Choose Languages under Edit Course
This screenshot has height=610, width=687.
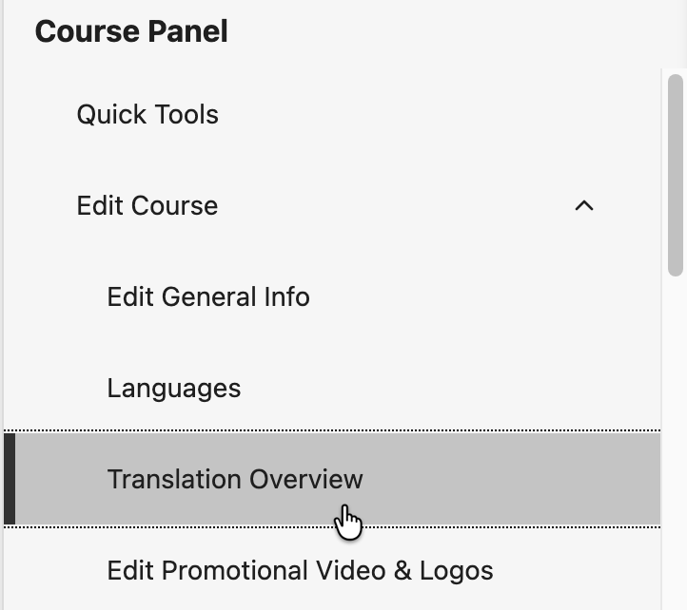coord(174,388)
